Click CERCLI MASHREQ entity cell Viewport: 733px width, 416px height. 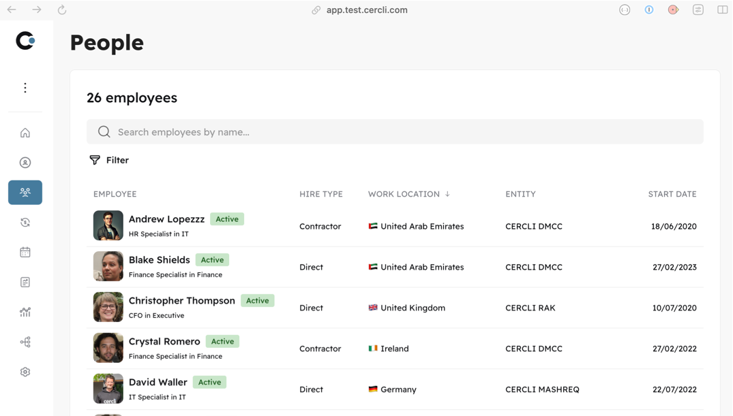click(542, 389)
